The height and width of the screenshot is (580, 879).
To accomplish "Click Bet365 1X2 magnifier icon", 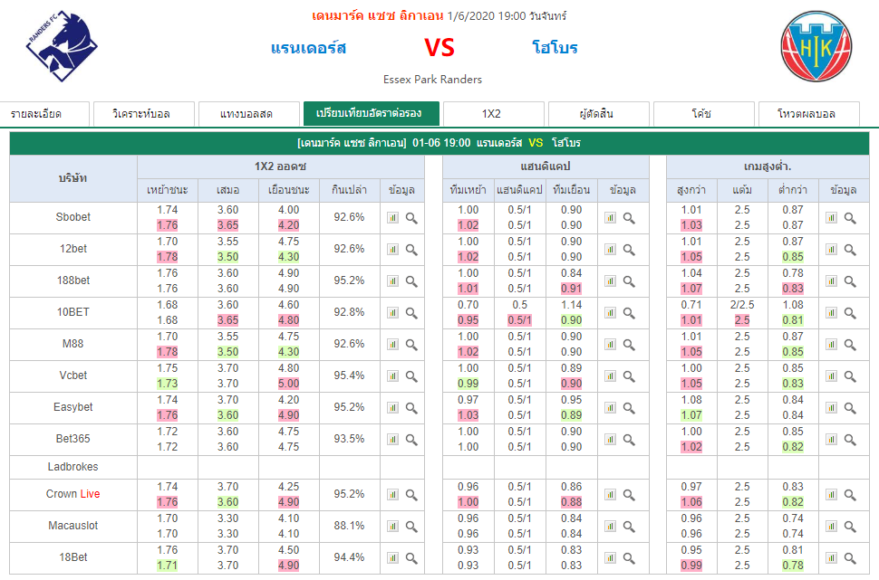I will [411, 440].
